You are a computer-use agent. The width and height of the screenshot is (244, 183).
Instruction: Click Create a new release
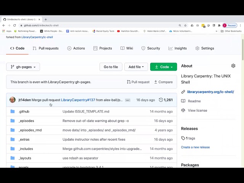195,147
